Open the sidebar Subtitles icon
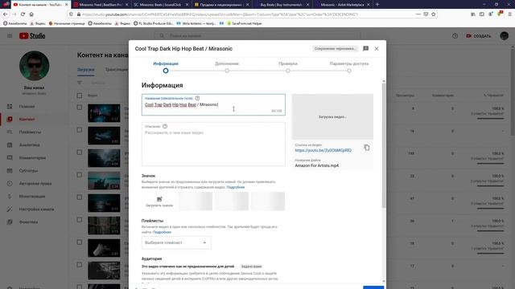515x289 pixels. [10, 170]
